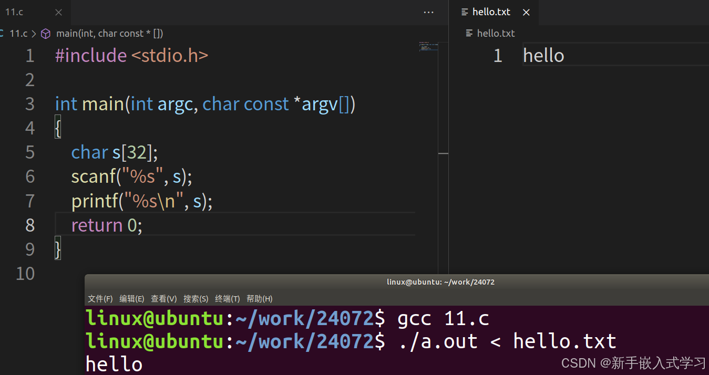Open the terminal 帮助(H) menu

click(259, 299)
